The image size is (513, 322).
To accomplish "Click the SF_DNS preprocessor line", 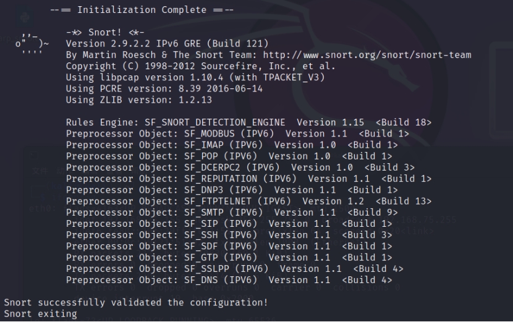I will [x=229, y=280].
